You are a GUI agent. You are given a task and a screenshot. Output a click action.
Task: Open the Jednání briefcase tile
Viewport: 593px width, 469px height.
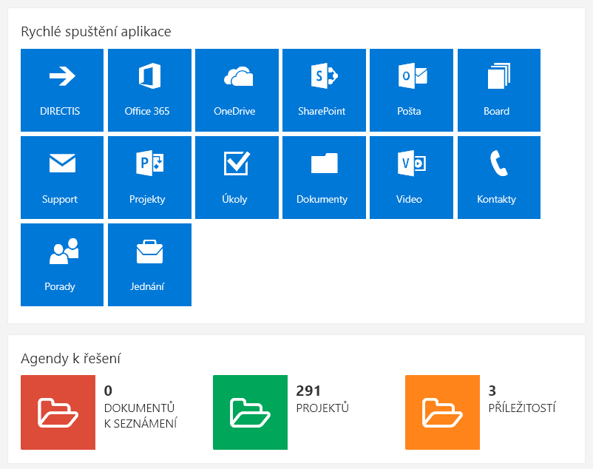point(150,265)
